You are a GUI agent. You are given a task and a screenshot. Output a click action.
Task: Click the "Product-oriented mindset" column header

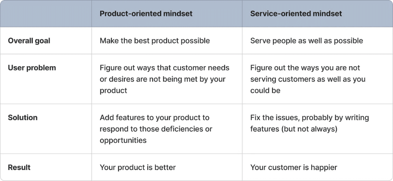[146, 14]
